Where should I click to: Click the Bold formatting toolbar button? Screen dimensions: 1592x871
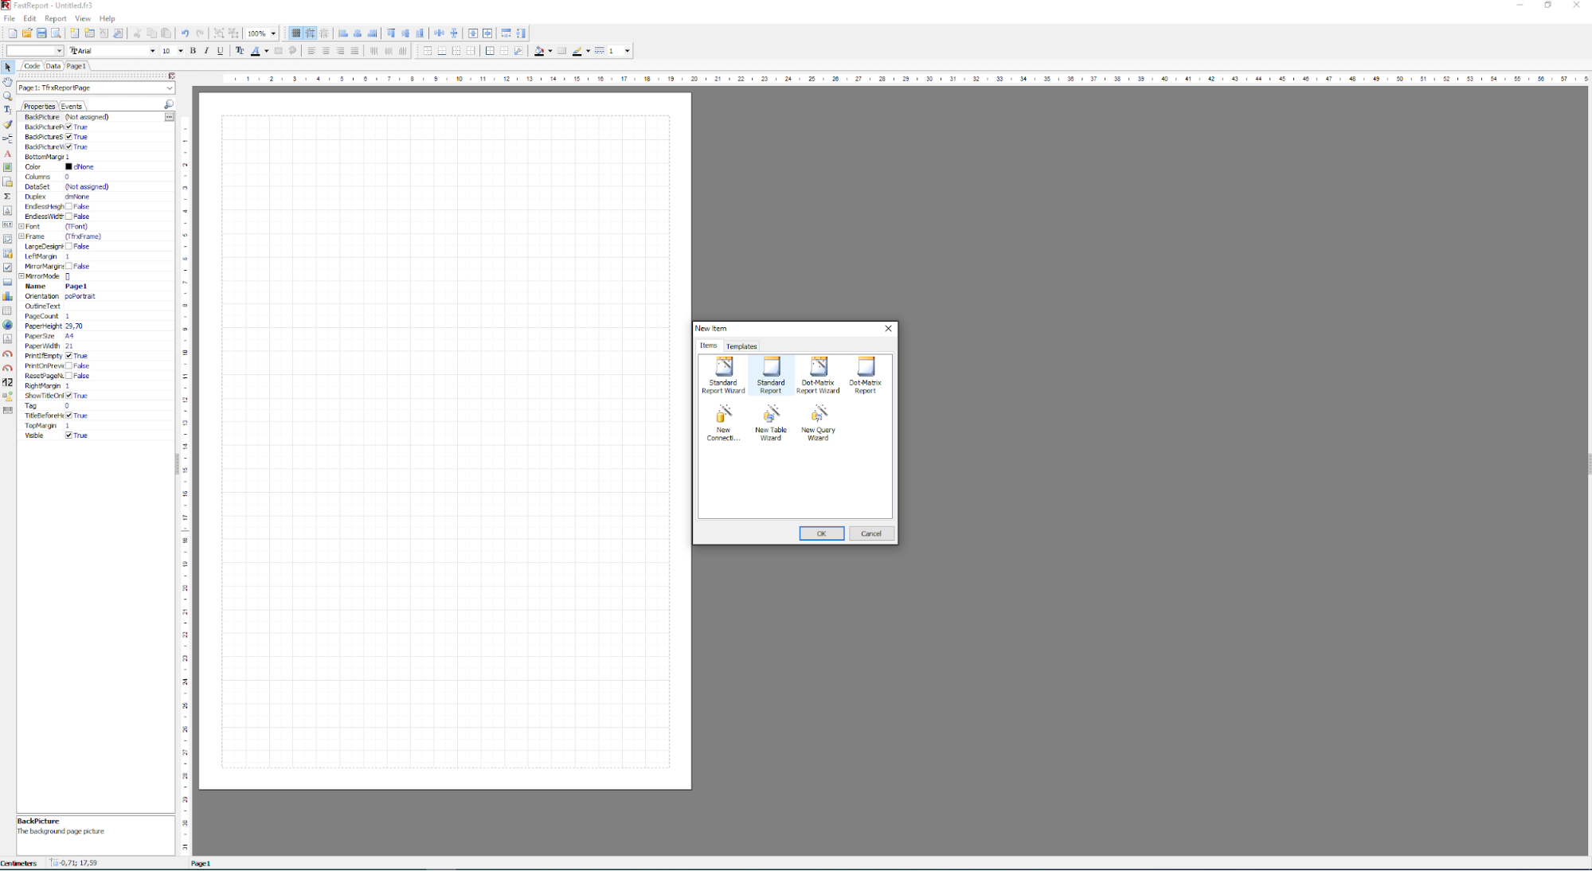[193, 50]
